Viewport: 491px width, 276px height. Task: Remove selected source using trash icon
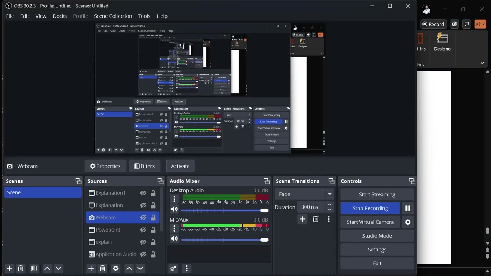[102, 268]
